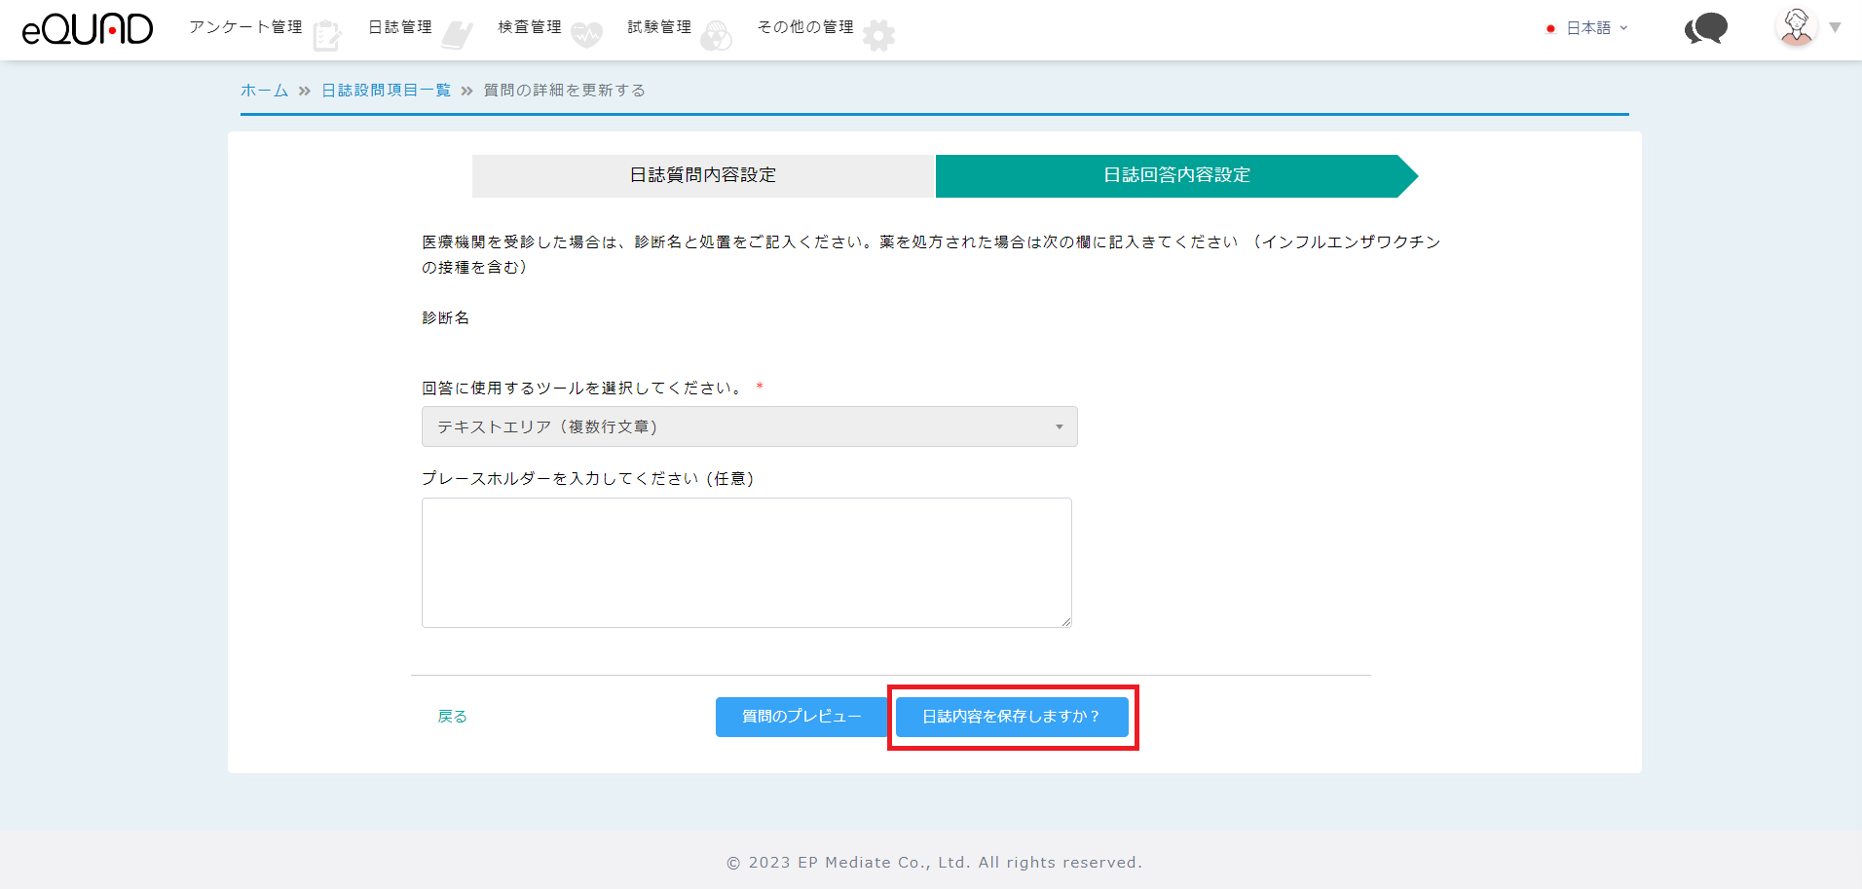Screen dimensions: 1862x889
Task: Click the user avatar picture
Action: [x=1796, y=27]
